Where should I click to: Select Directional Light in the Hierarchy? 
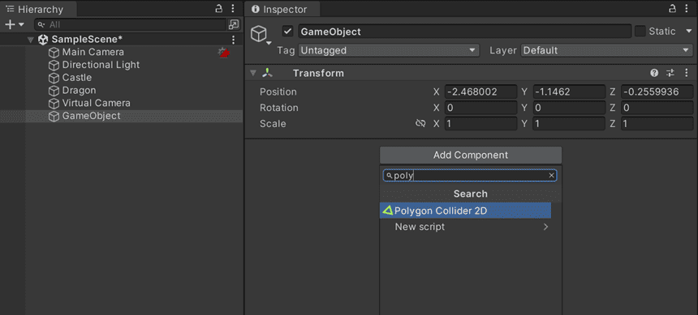[x=101, y=65]
